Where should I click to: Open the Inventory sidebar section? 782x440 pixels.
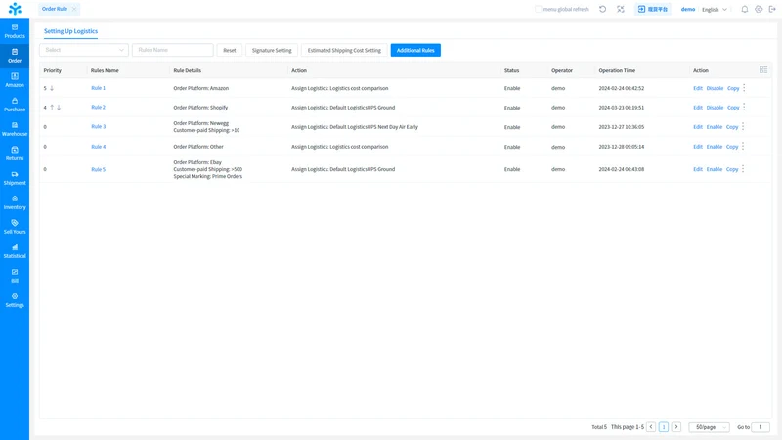tap(15, 202)
